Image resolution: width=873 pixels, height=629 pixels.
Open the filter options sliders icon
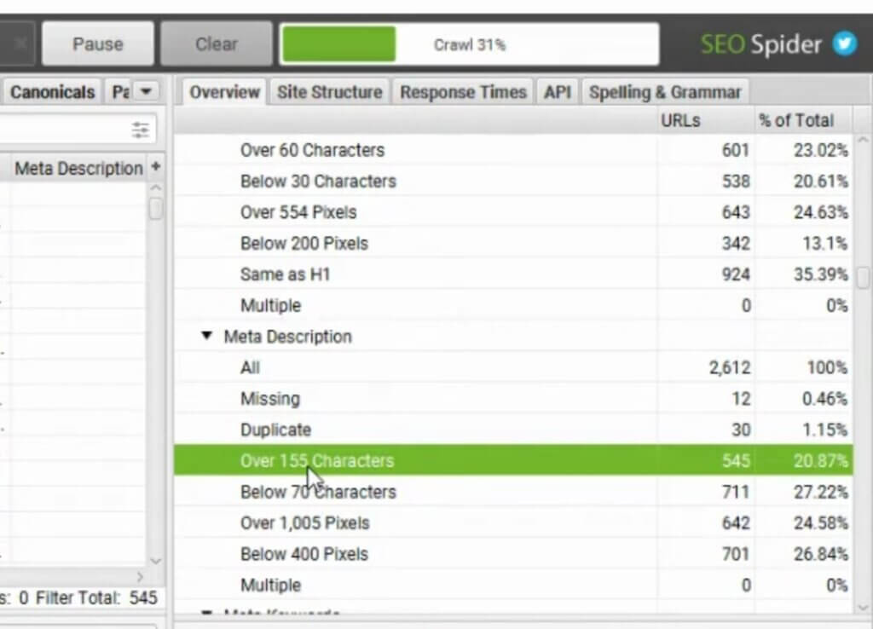[141, 130]
